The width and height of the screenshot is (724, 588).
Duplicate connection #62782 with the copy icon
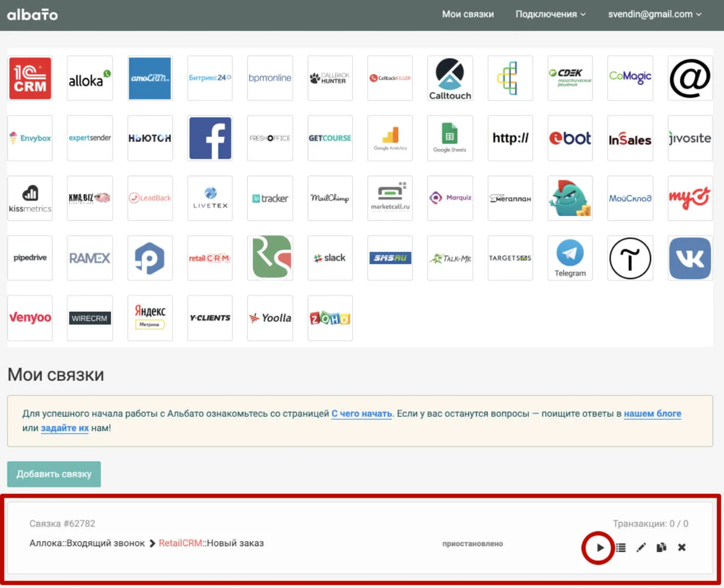tap(661, 547)
